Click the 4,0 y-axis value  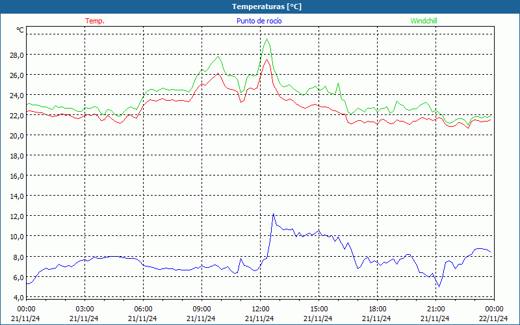point(19,298)
